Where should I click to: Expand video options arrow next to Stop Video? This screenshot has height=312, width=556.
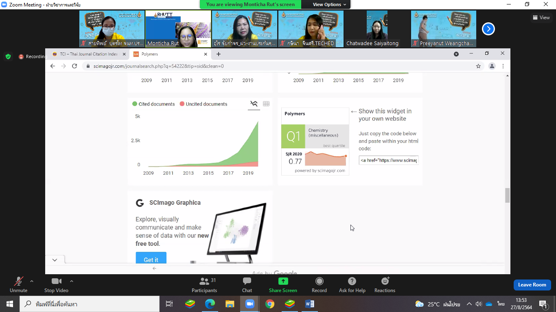[x=72, y=281]
